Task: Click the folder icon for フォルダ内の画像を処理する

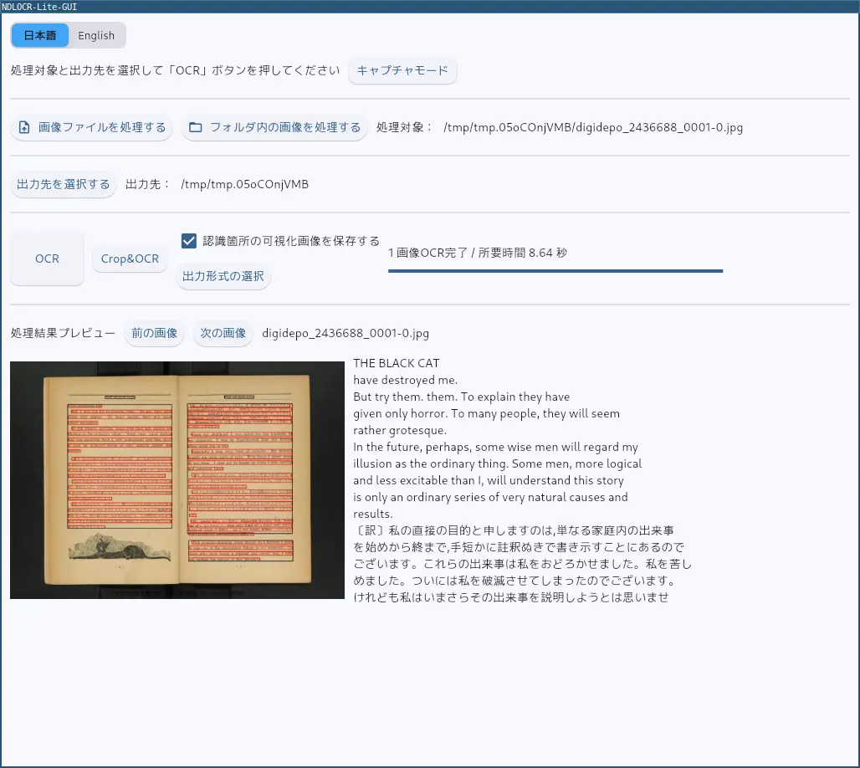Action: 196,128
